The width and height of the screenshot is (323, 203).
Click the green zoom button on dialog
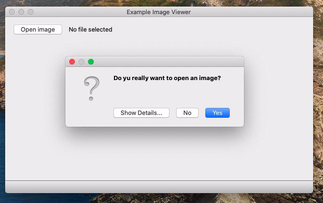[91, 62]
